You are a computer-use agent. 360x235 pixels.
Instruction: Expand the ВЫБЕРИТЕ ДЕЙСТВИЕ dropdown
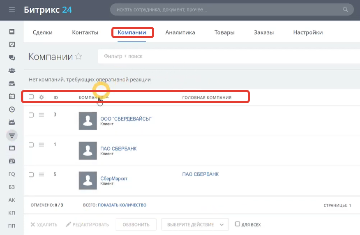point(195,224)
